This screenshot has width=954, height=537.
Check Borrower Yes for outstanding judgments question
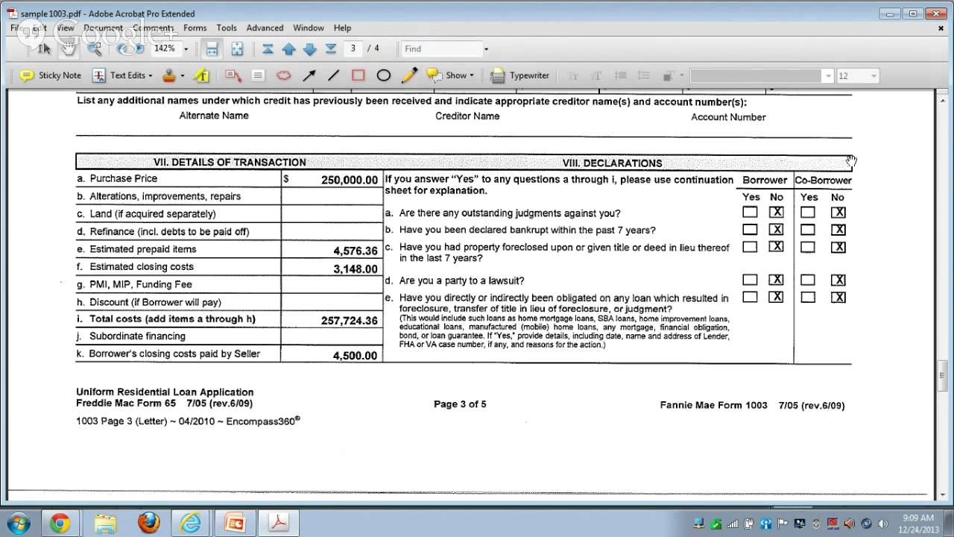[x=750, y=213]
